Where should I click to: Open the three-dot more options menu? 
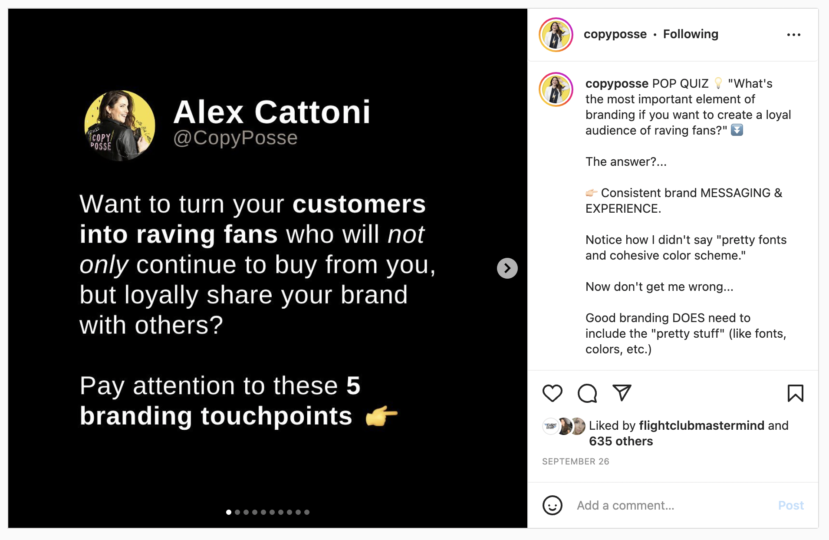(793, 35)
